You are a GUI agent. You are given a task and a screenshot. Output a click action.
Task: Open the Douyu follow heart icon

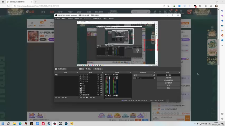160,11
